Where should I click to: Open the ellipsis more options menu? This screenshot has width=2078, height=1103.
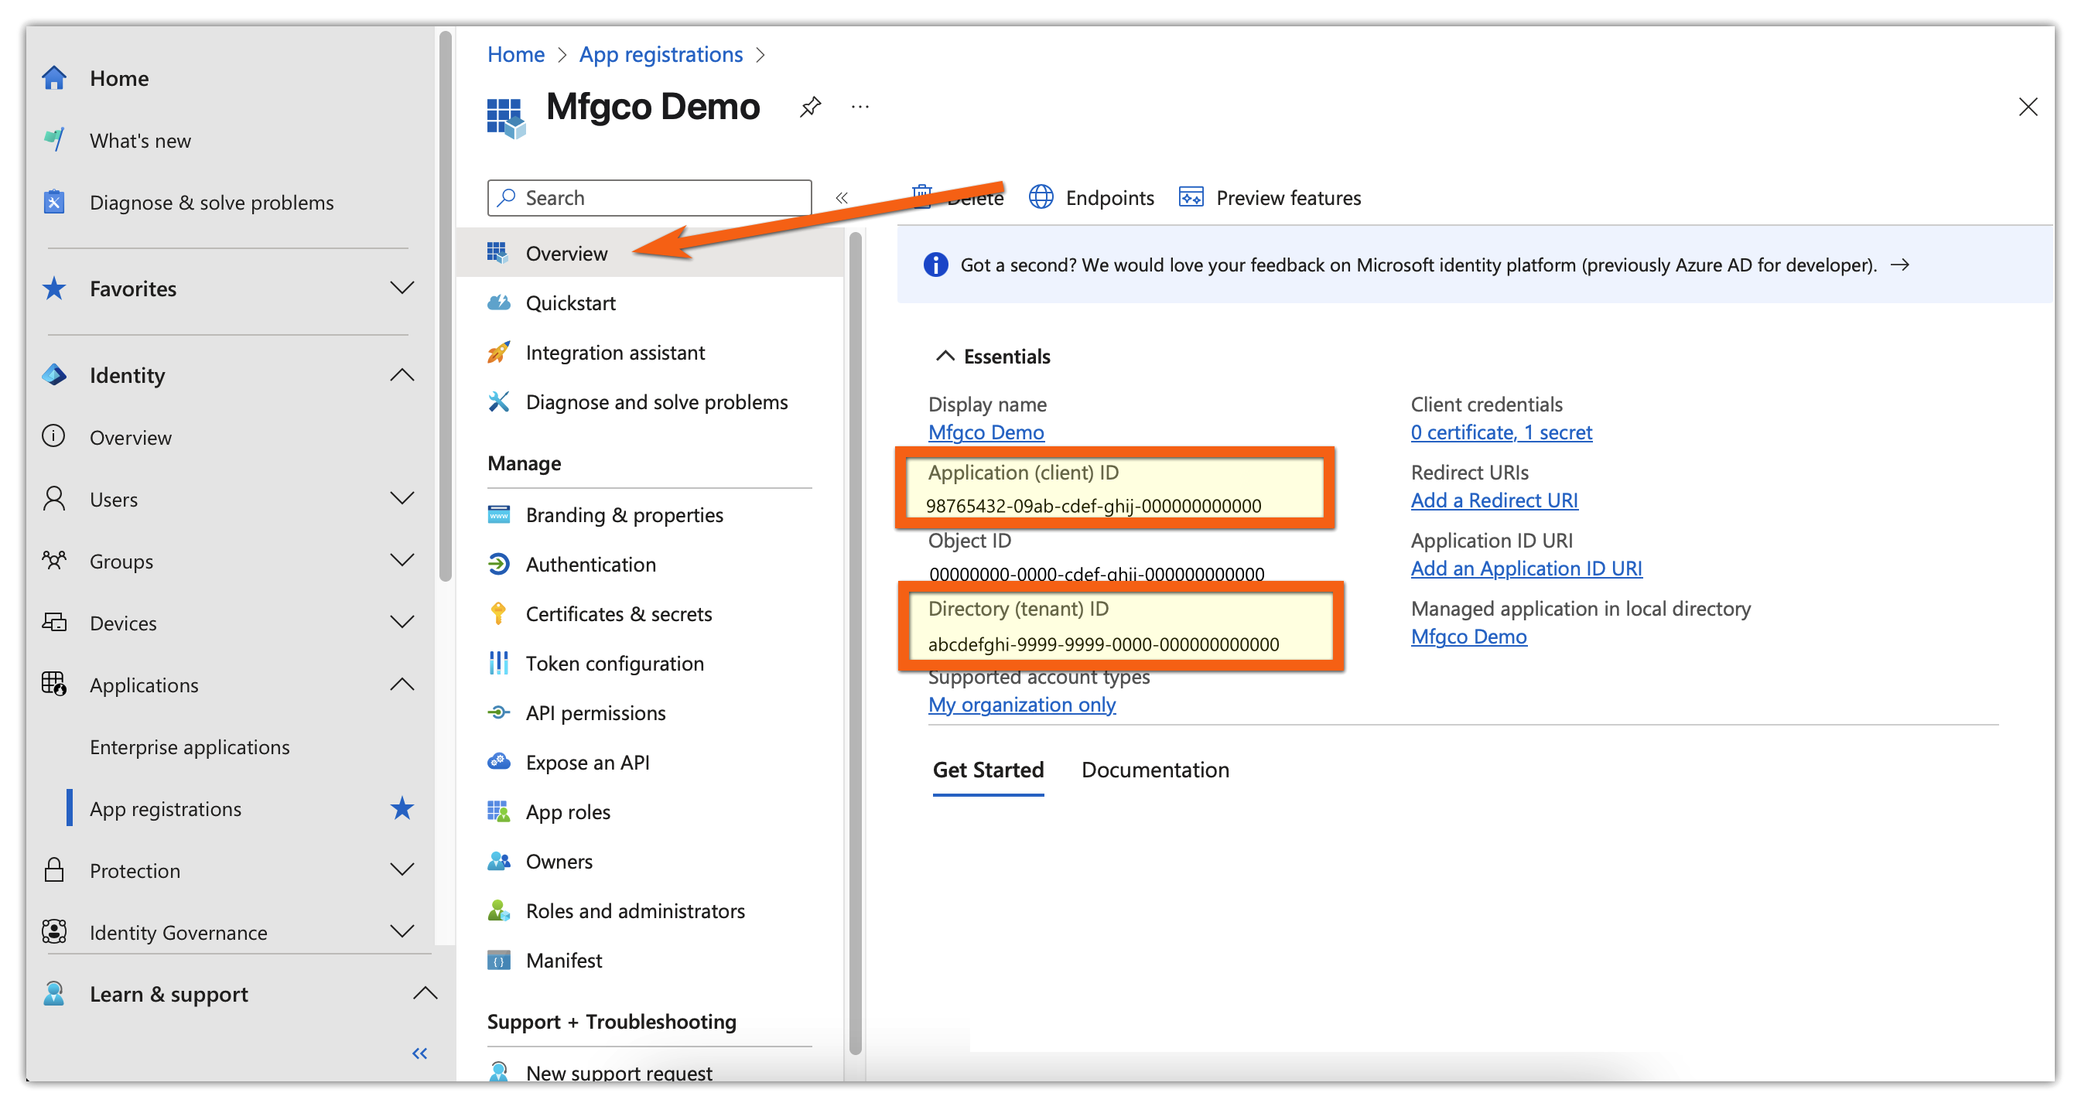[x=860, y=107]
